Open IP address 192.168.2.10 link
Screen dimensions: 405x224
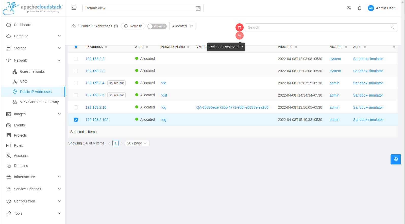(x=96, y=107)
